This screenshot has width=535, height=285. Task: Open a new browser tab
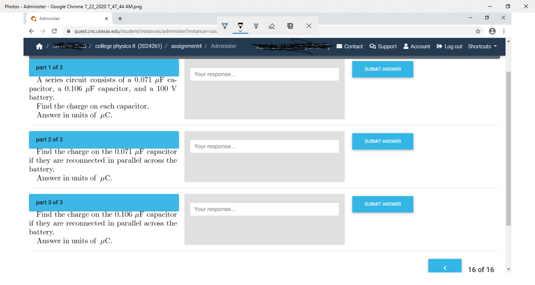point(120,18)
